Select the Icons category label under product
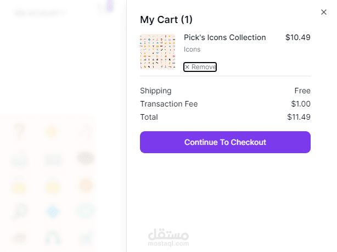The height and width of the screenshot is (252, 337). (192, 49)
